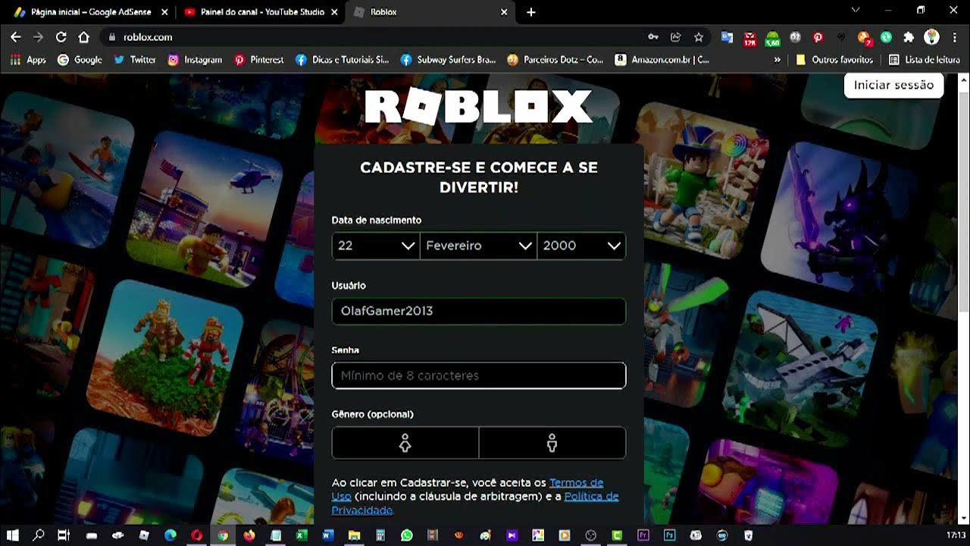
Task: Open the Subway Surfers bookmark
Action: 448,59
